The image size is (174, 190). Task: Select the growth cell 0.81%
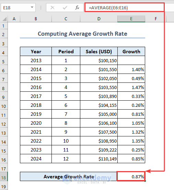[131, 114]
